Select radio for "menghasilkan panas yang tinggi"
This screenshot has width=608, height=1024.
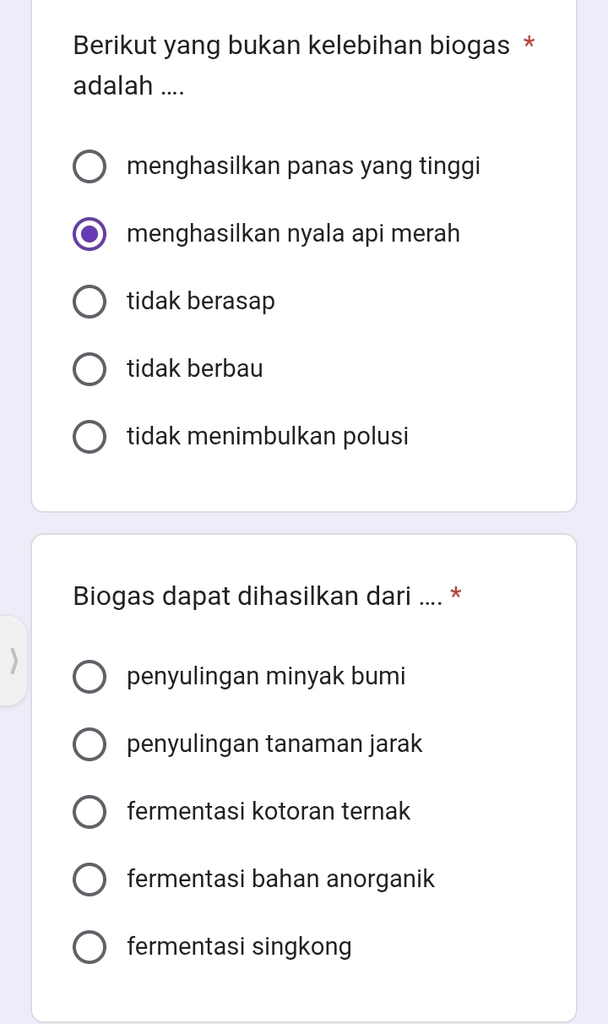click(90, 166)
